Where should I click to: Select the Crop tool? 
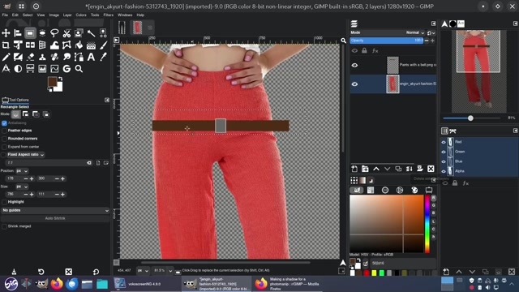coord(6,45)
